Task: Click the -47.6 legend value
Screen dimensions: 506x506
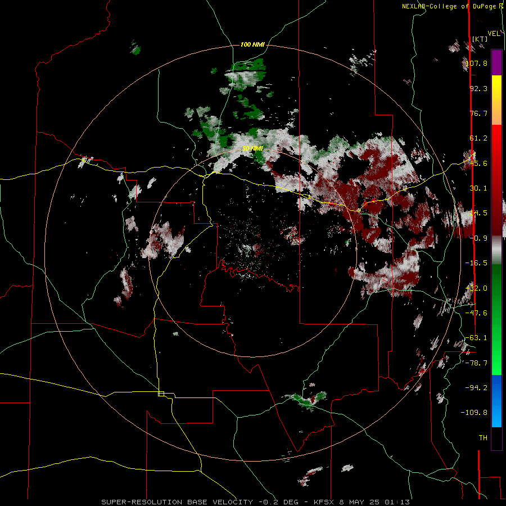Action: tap(476, 313)
